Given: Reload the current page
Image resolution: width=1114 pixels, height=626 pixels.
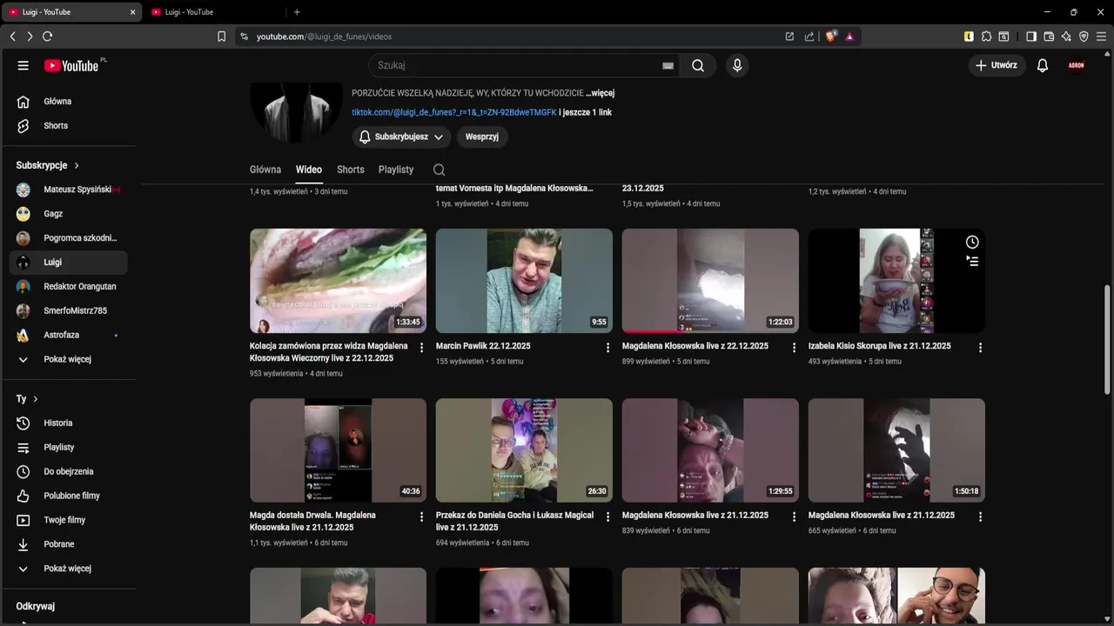Looking at the screenshot, I should (47, 37).
